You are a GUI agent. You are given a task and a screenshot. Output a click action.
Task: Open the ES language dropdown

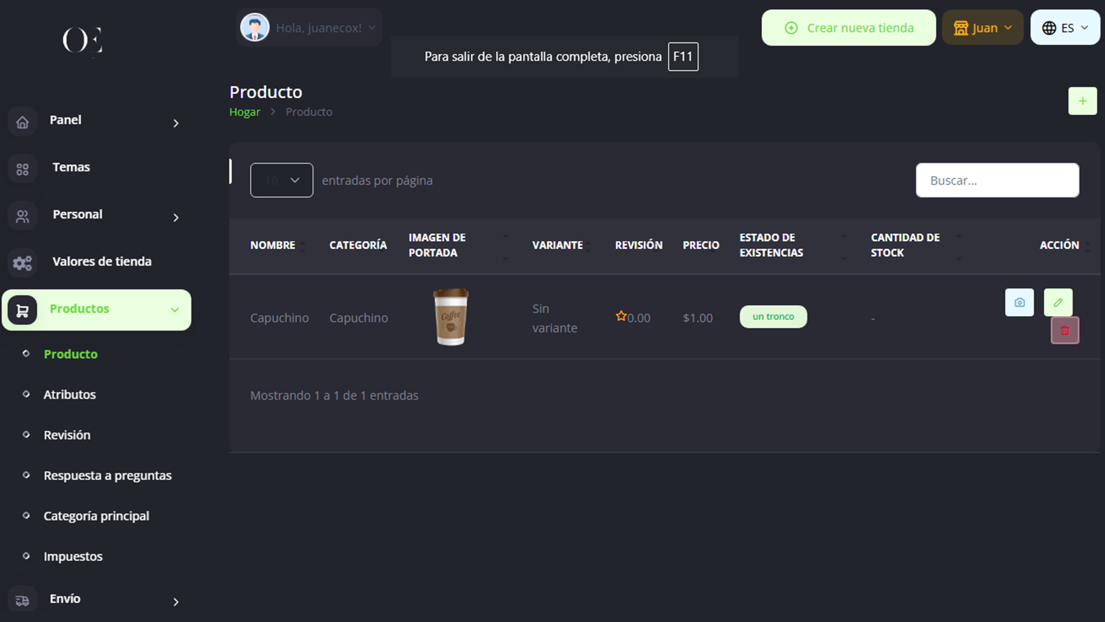pos(1065,28)
